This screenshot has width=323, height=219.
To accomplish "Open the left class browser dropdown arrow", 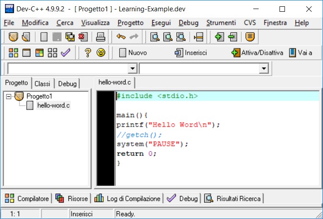I will [x=132, y=68].
